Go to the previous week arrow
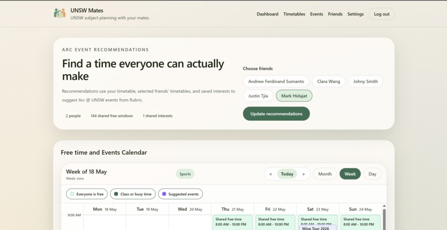447x230 pixels. pyautogui.click(x=271, y=174)
